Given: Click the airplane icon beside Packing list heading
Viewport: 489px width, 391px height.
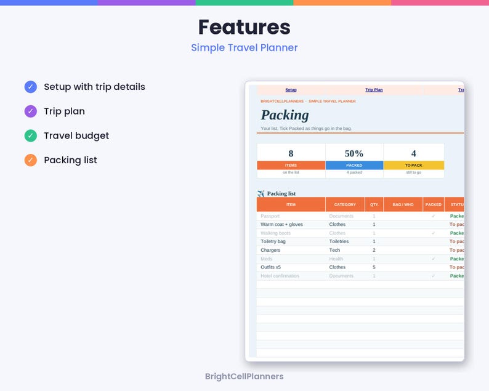Looking at the screenshot, I should 261,193.
